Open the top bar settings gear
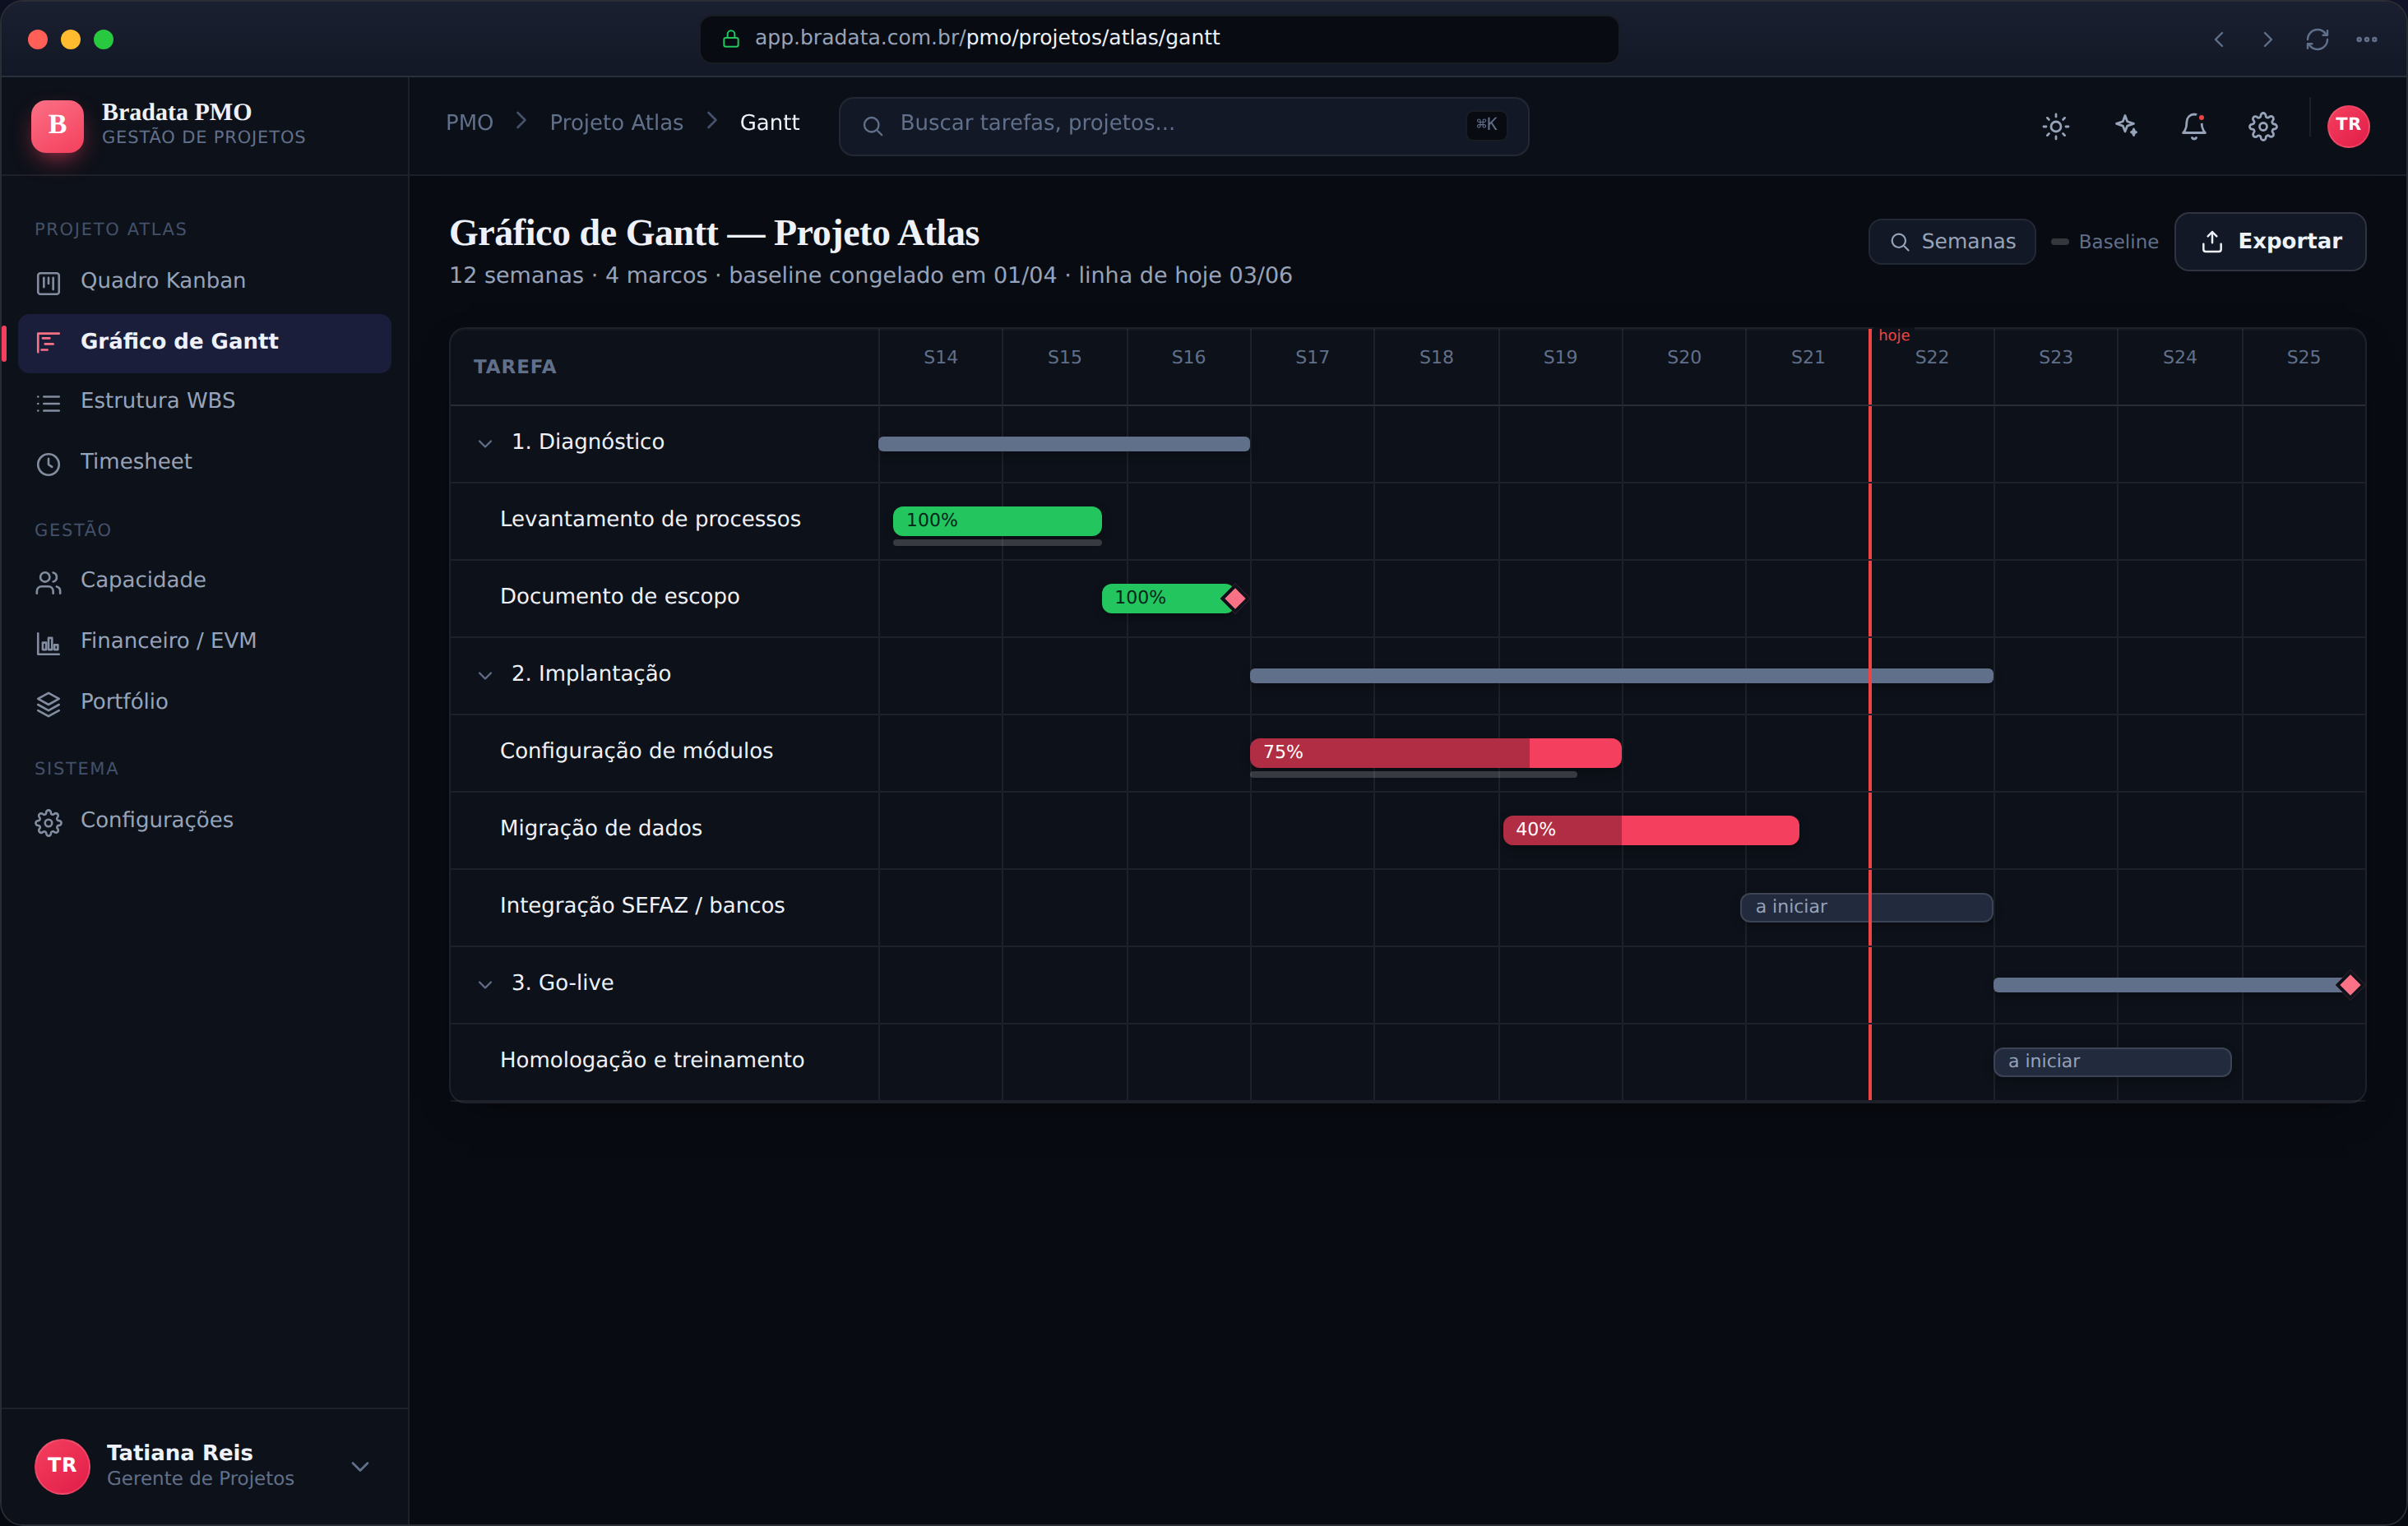 click(2263, 125)
